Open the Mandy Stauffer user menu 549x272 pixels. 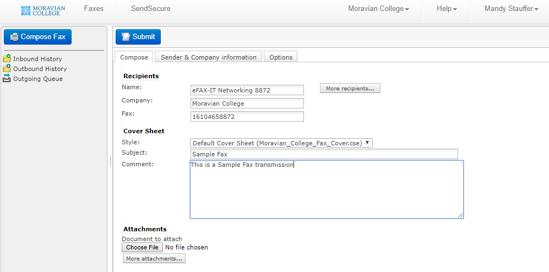512,9
